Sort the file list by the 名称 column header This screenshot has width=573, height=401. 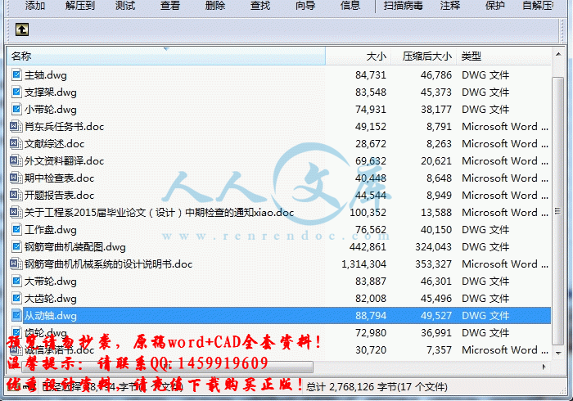coord(166,56)
